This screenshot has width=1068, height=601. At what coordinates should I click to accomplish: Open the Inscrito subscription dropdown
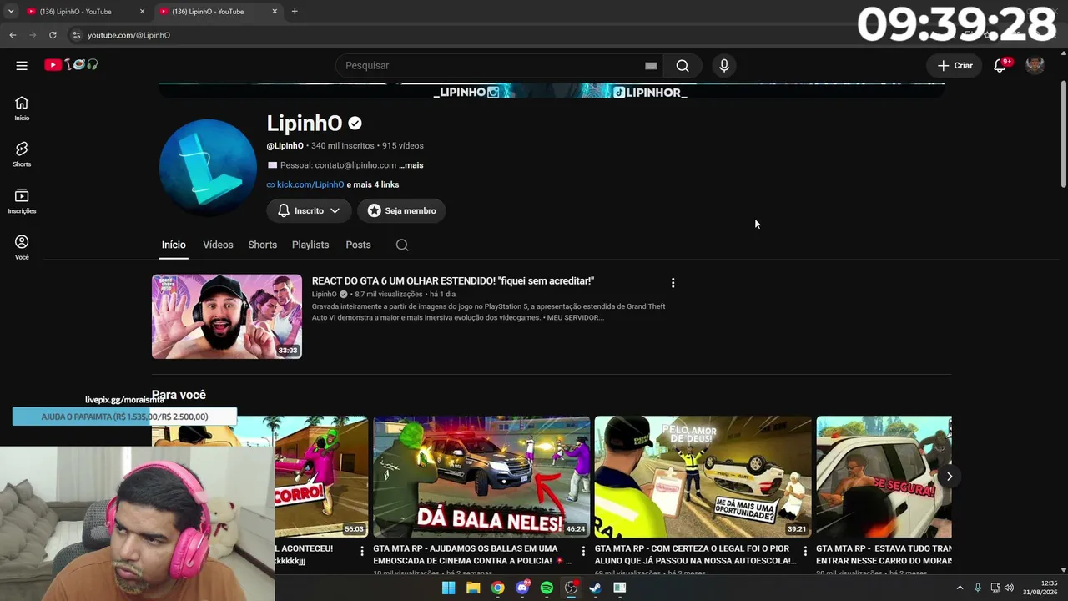pos(309,210)
